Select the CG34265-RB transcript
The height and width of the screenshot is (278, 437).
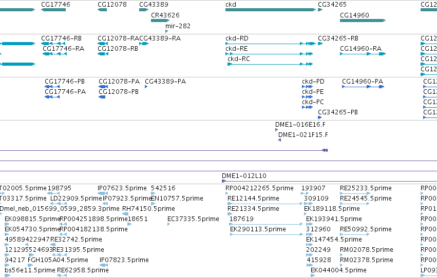tap(320, 44)
